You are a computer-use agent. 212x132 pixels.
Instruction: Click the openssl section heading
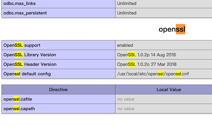coord(172,29)
